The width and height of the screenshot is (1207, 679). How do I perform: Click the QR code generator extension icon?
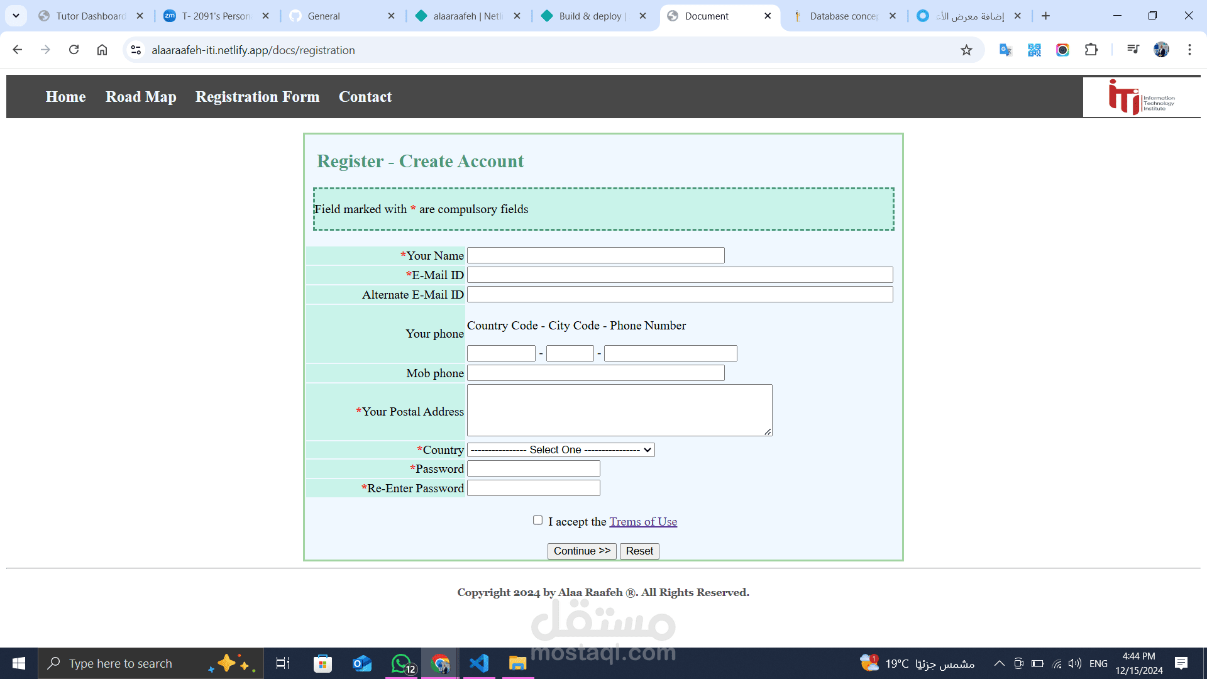[x=1034, y=50]
